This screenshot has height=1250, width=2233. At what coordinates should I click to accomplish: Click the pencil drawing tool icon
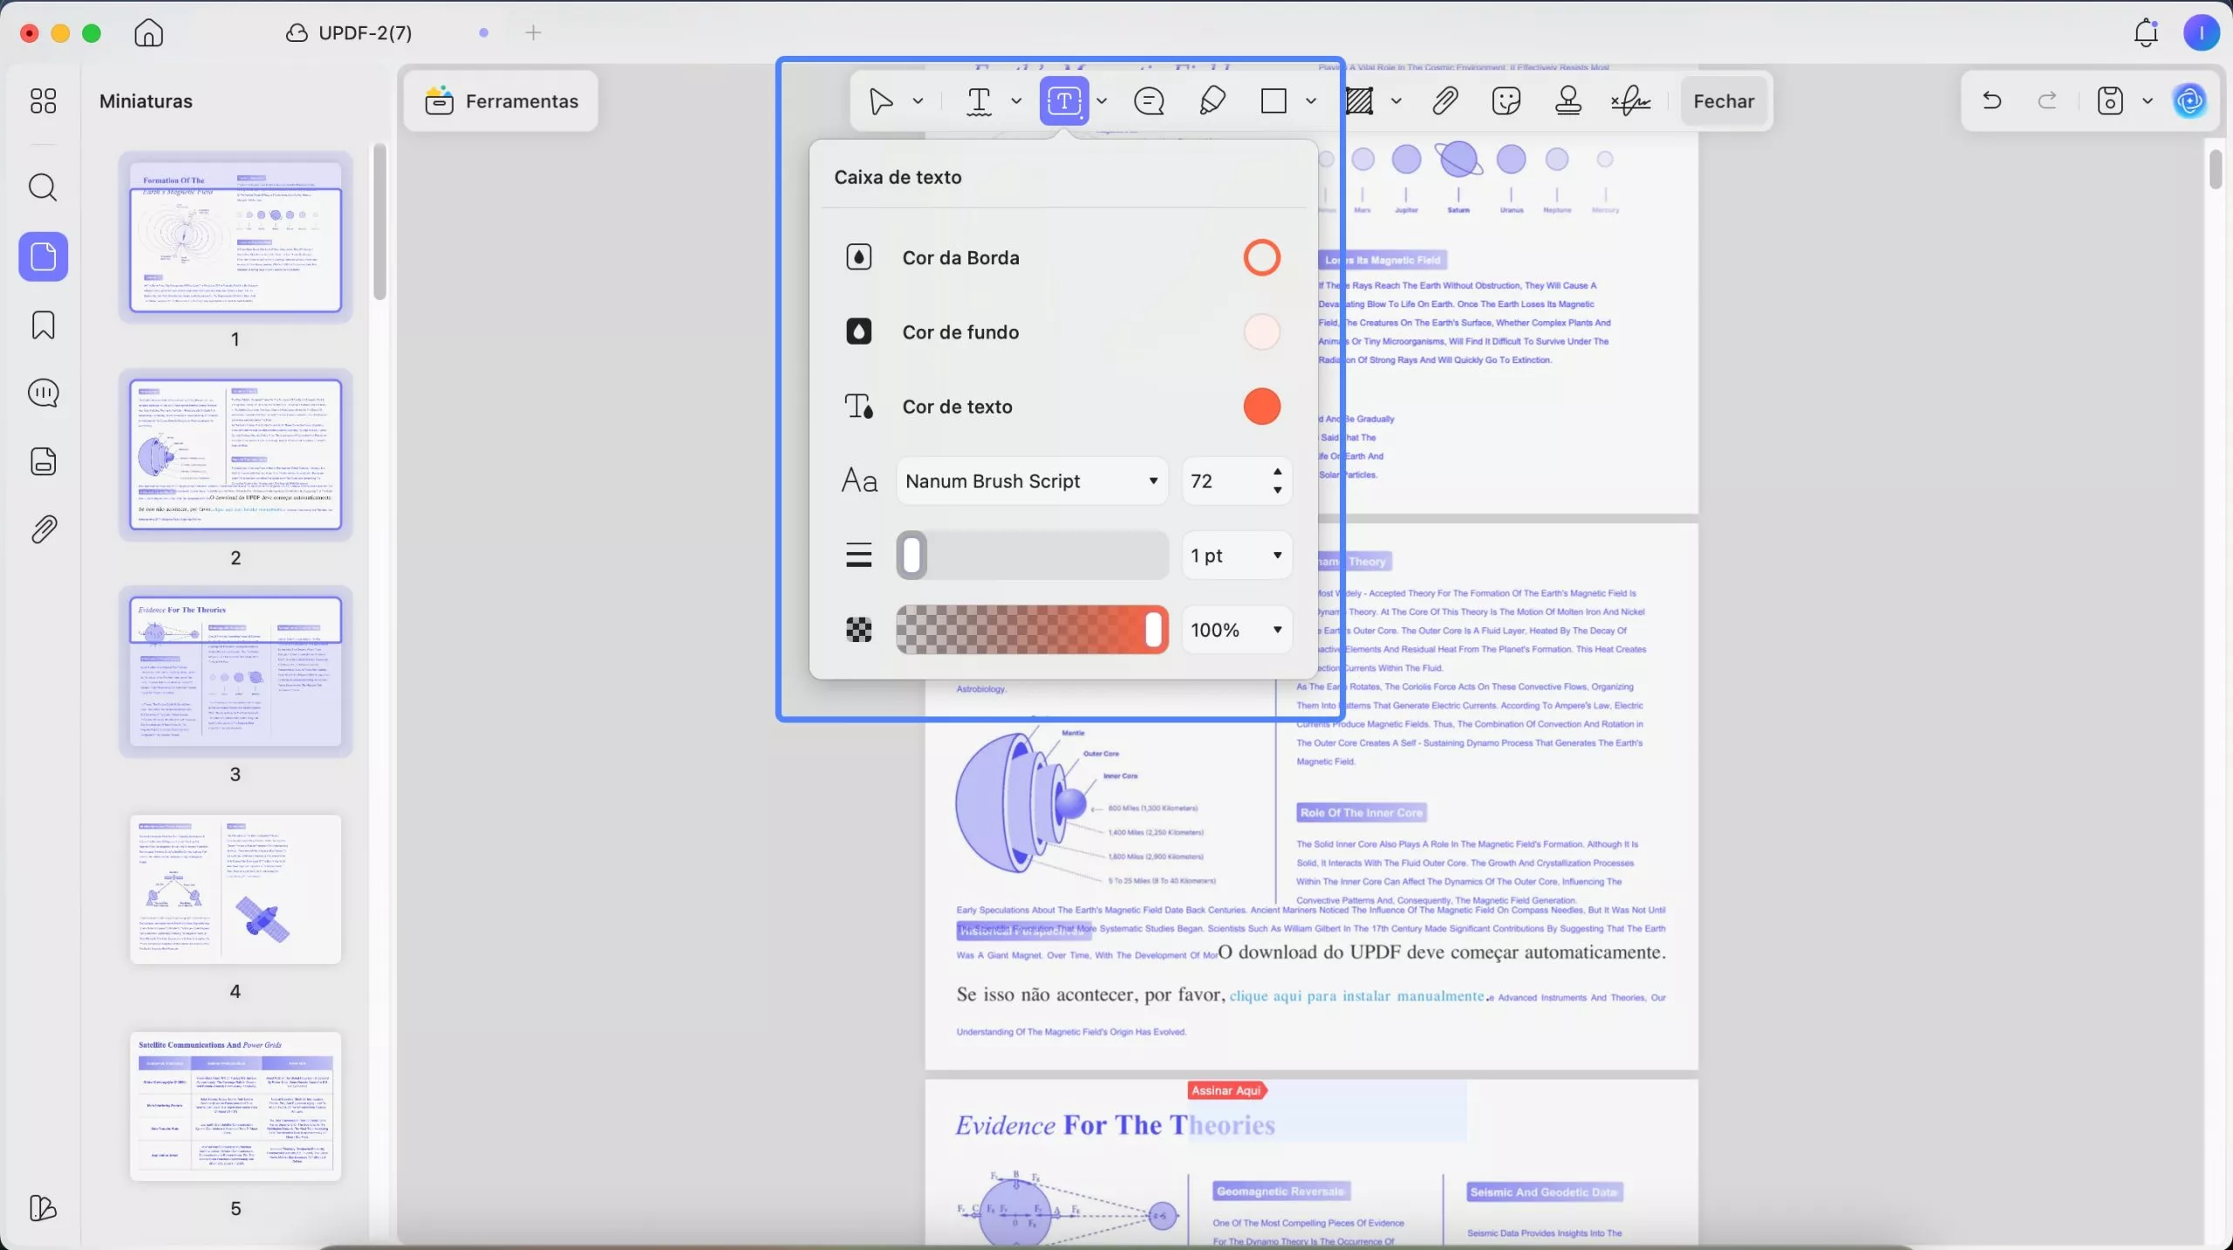1212,101
